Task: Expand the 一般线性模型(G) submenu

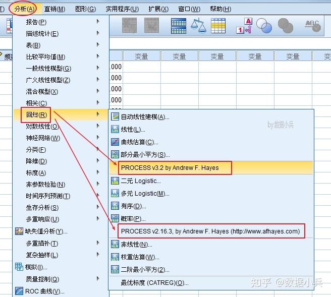Action: [61, 69]
